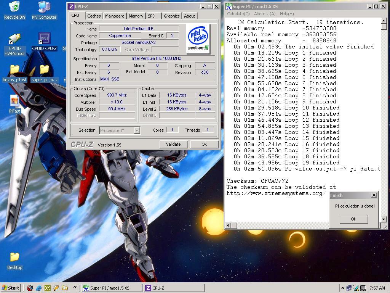Click the Instructions MMX, SSE field
The height and width of the screenshot is (293, 390).
click(x=157, y=79)
